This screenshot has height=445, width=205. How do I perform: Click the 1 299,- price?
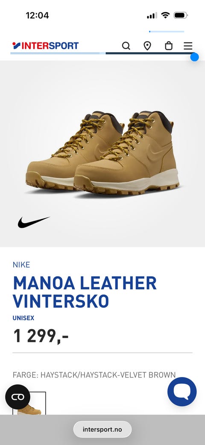coord(41,336)
